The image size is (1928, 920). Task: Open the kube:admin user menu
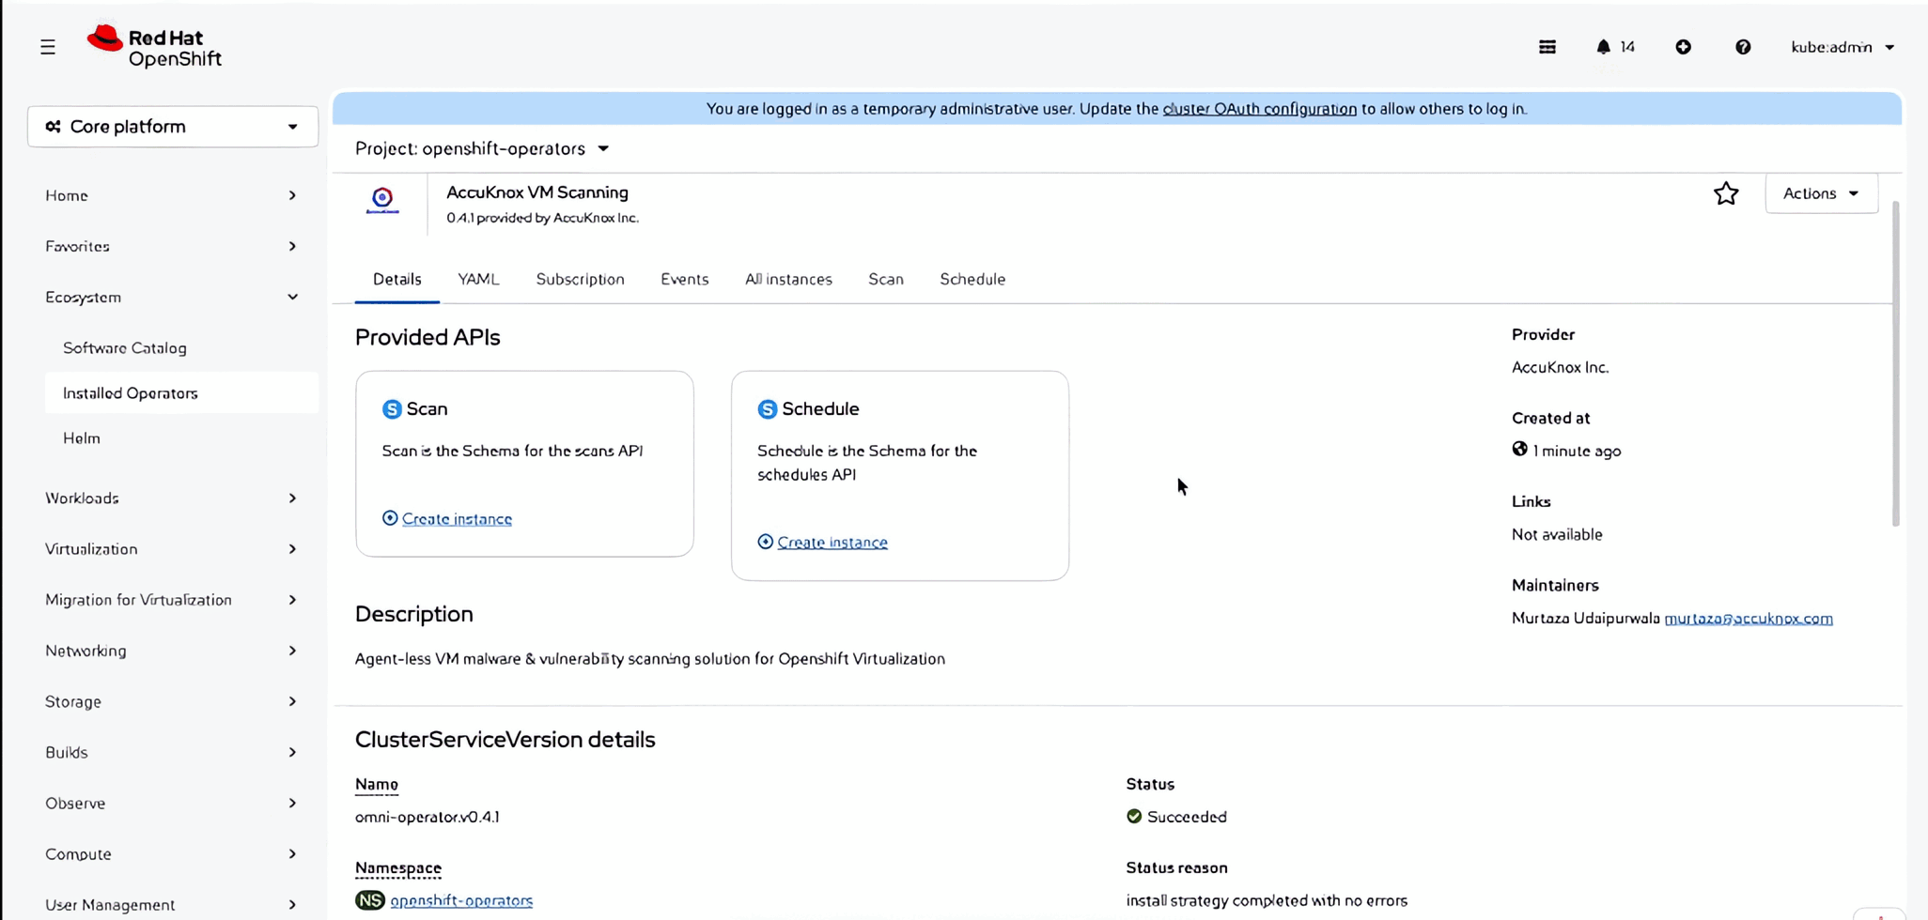(1842, 47)
